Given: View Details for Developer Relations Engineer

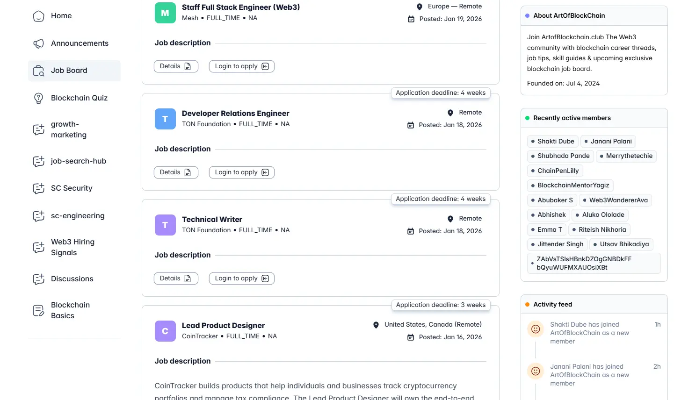Looking at the screenshot, I should click(176, 172).
